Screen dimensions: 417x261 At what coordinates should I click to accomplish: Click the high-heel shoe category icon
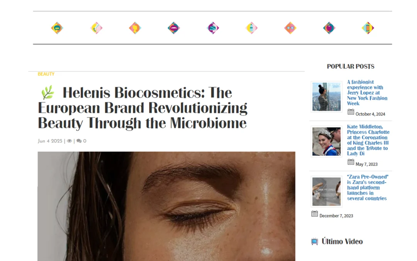(96, 27)
